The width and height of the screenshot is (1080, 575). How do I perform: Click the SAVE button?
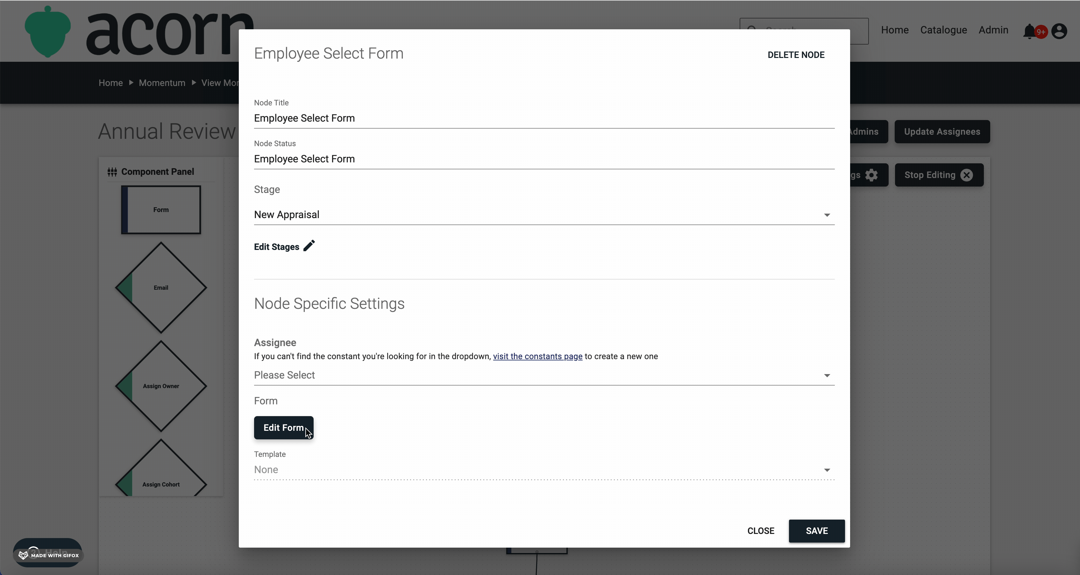pos(817,531)
